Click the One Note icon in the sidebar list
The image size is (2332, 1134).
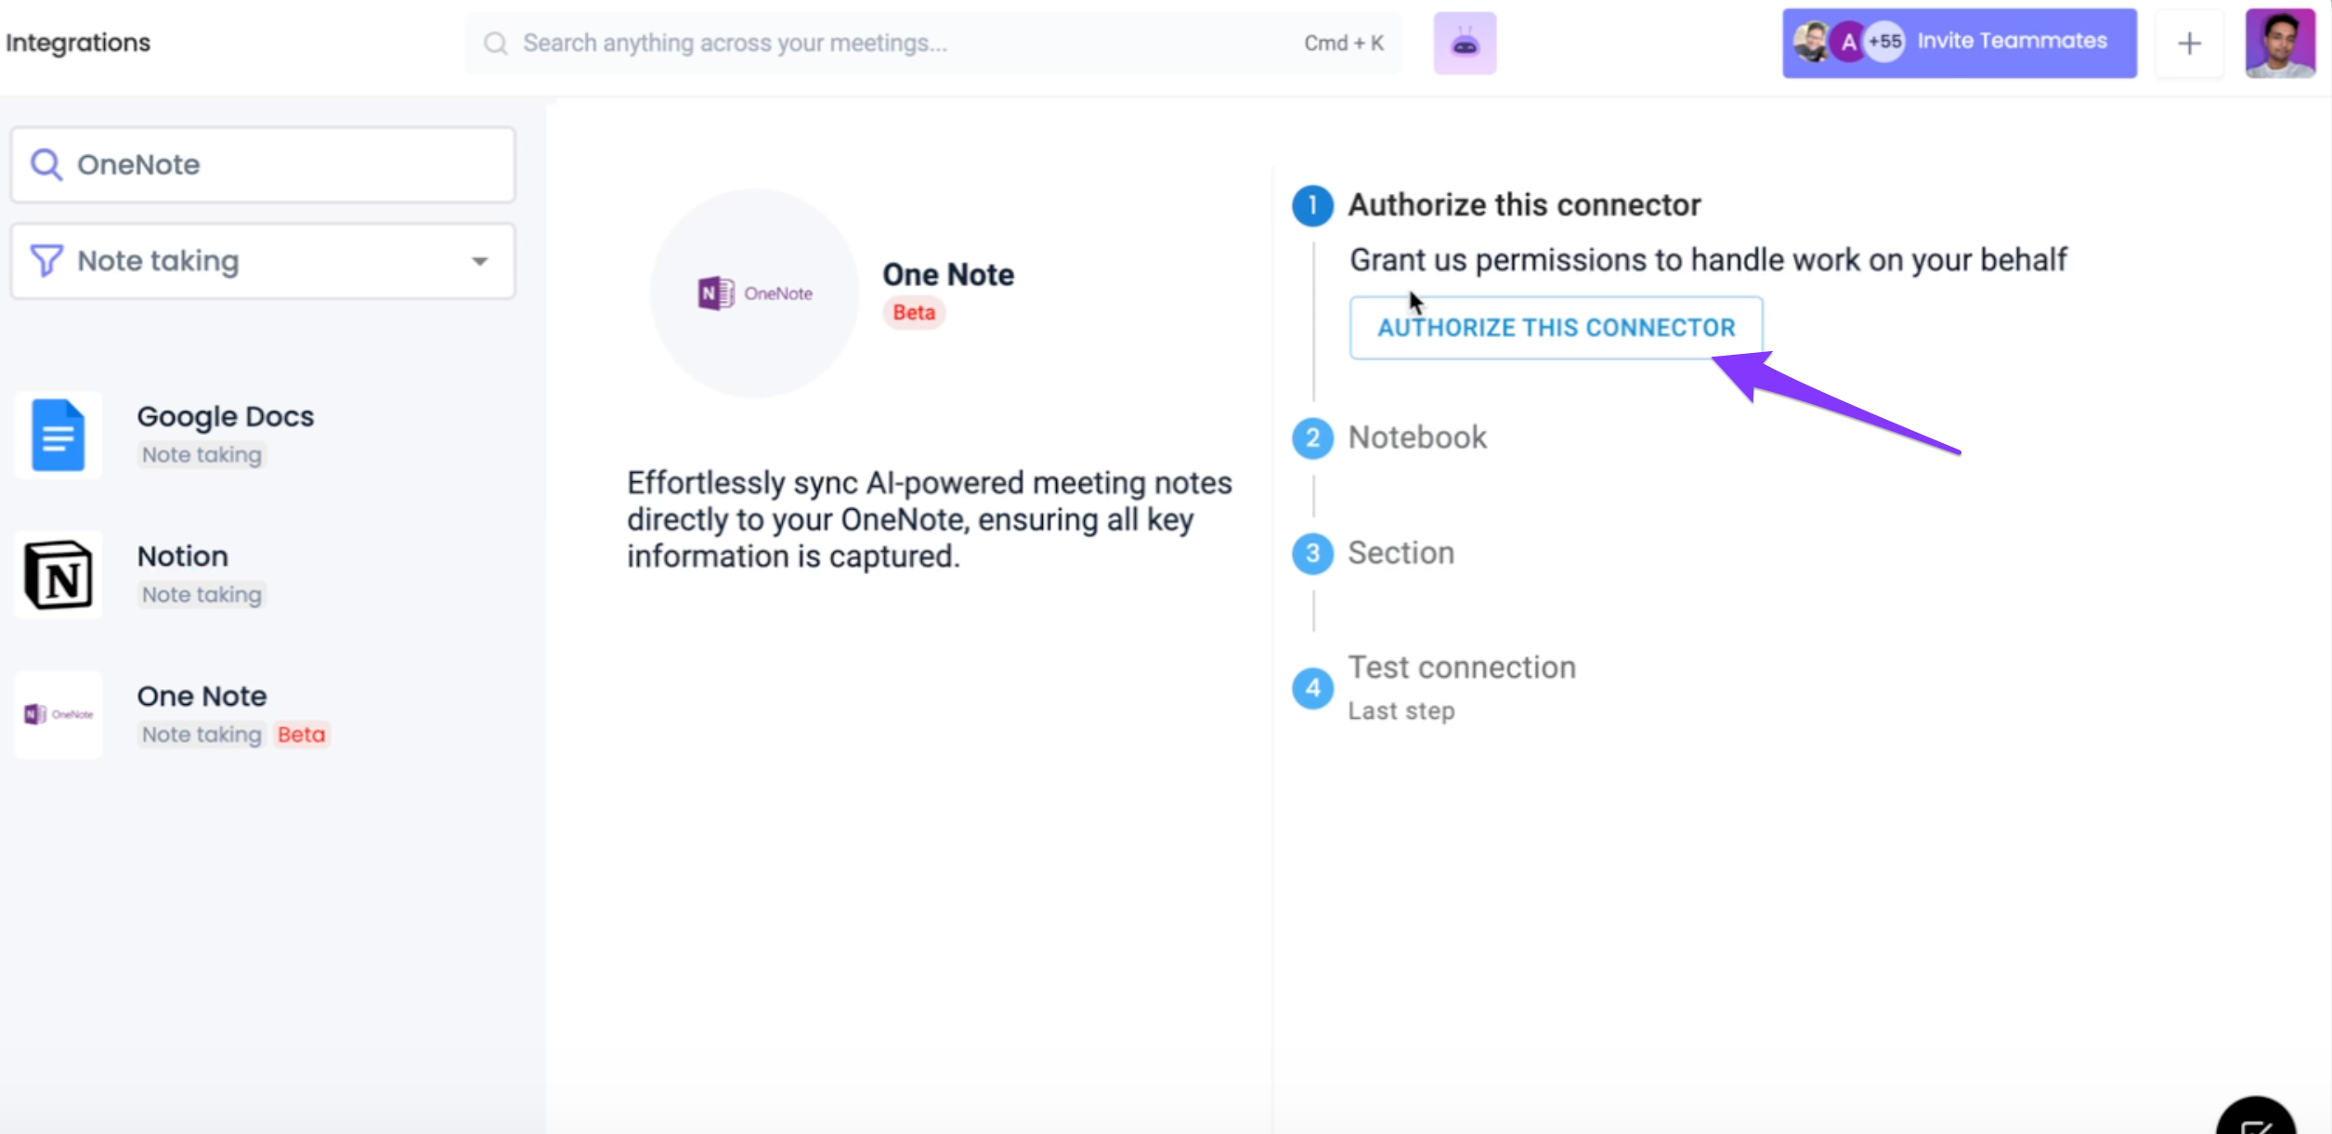57,713
